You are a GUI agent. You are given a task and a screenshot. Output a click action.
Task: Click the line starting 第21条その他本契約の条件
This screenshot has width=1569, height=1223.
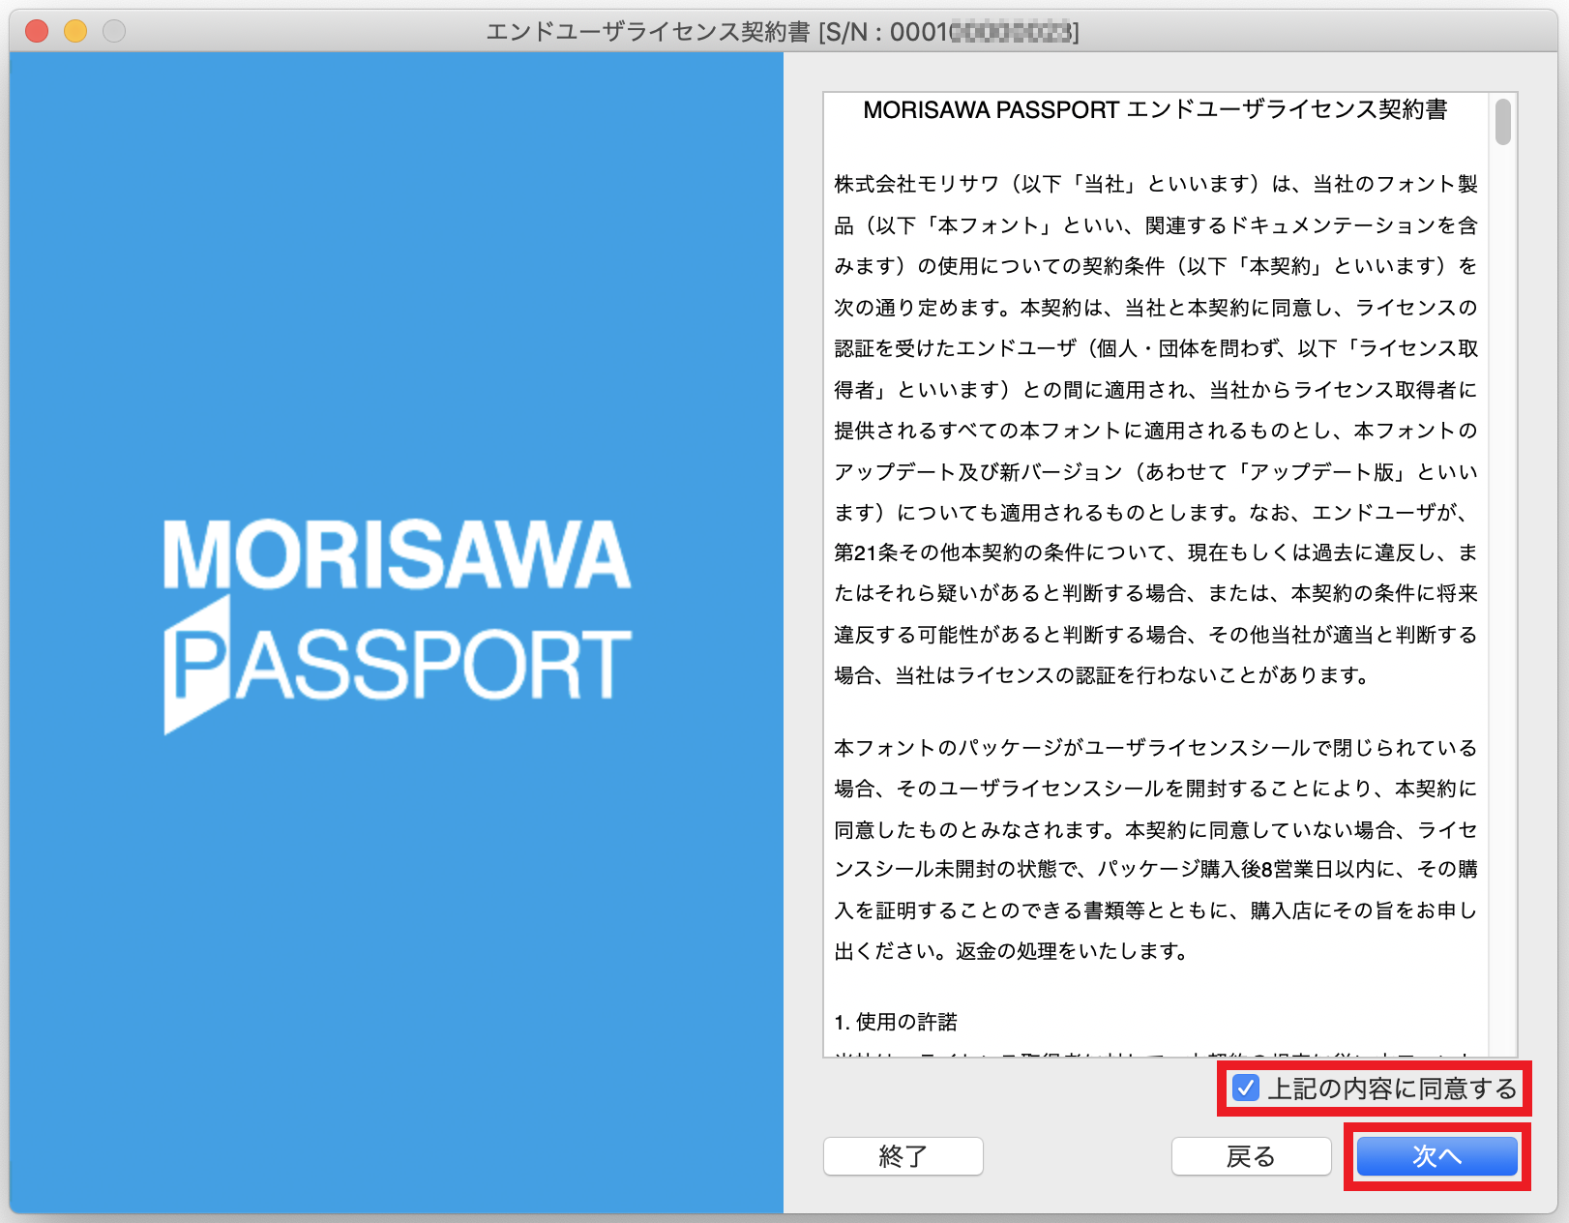click(x=1156, y=552)
